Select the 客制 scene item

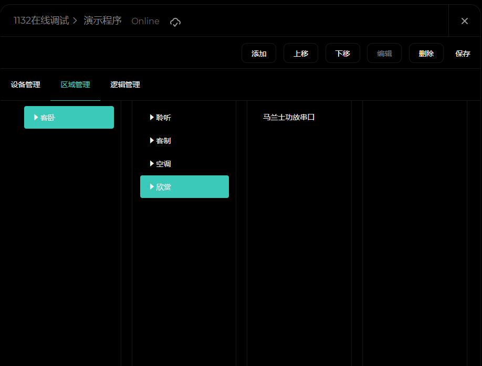pyautogui.click(x=184, y=140)
